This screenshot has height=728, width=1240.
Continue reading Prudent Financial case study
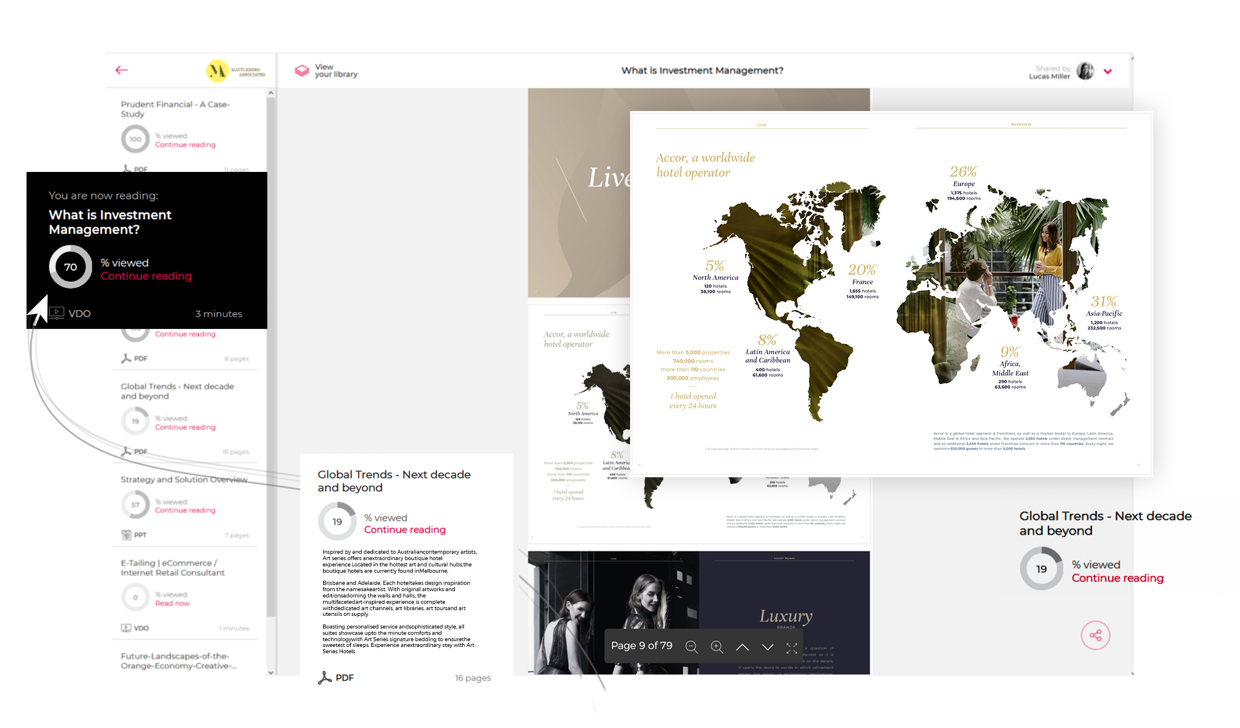point(185,145)
